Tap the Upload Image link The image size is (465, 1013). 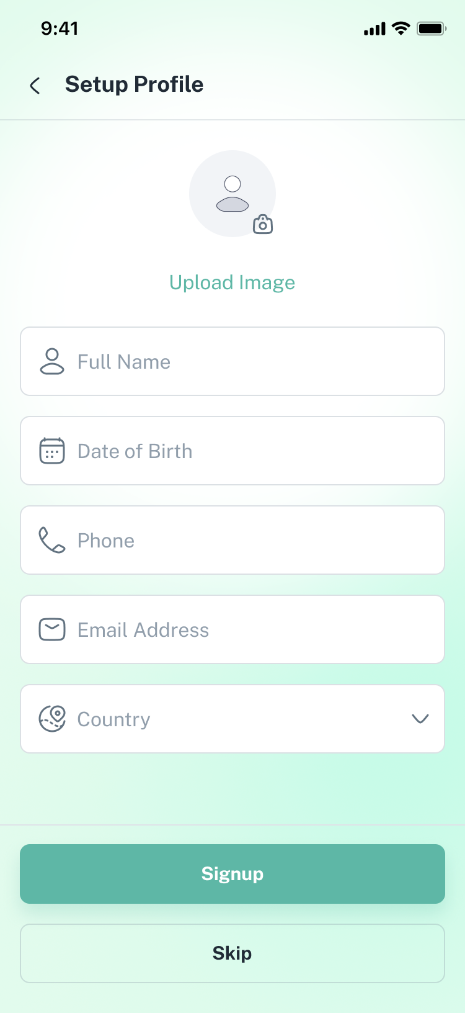[x=232, y=282]
